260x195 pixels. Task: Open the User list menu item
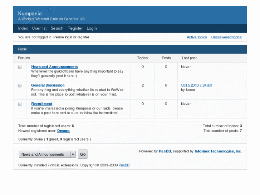pyautogui.click(x=39, y=28)
